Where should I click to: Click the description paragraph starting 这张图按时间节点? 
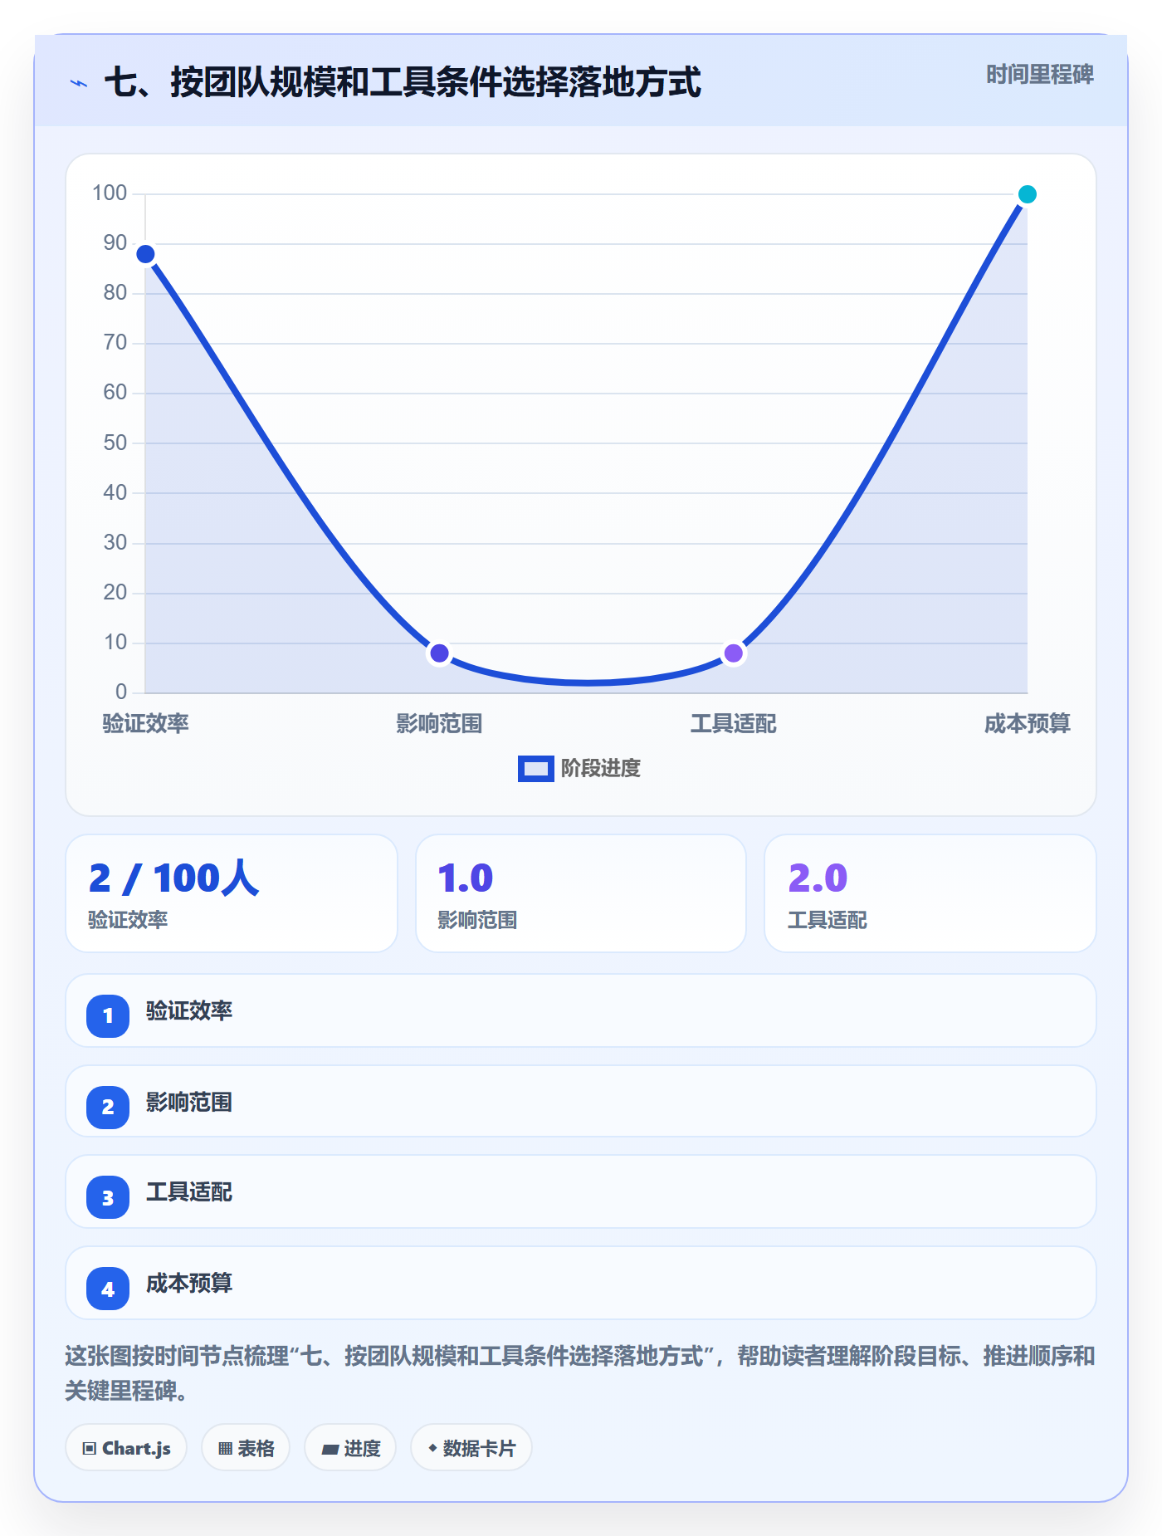(580, 1373)
